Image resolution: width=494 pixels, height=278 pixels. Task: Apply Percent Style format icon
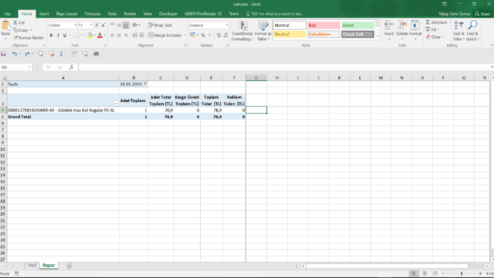pyautogui.click(x=203, y=36)
